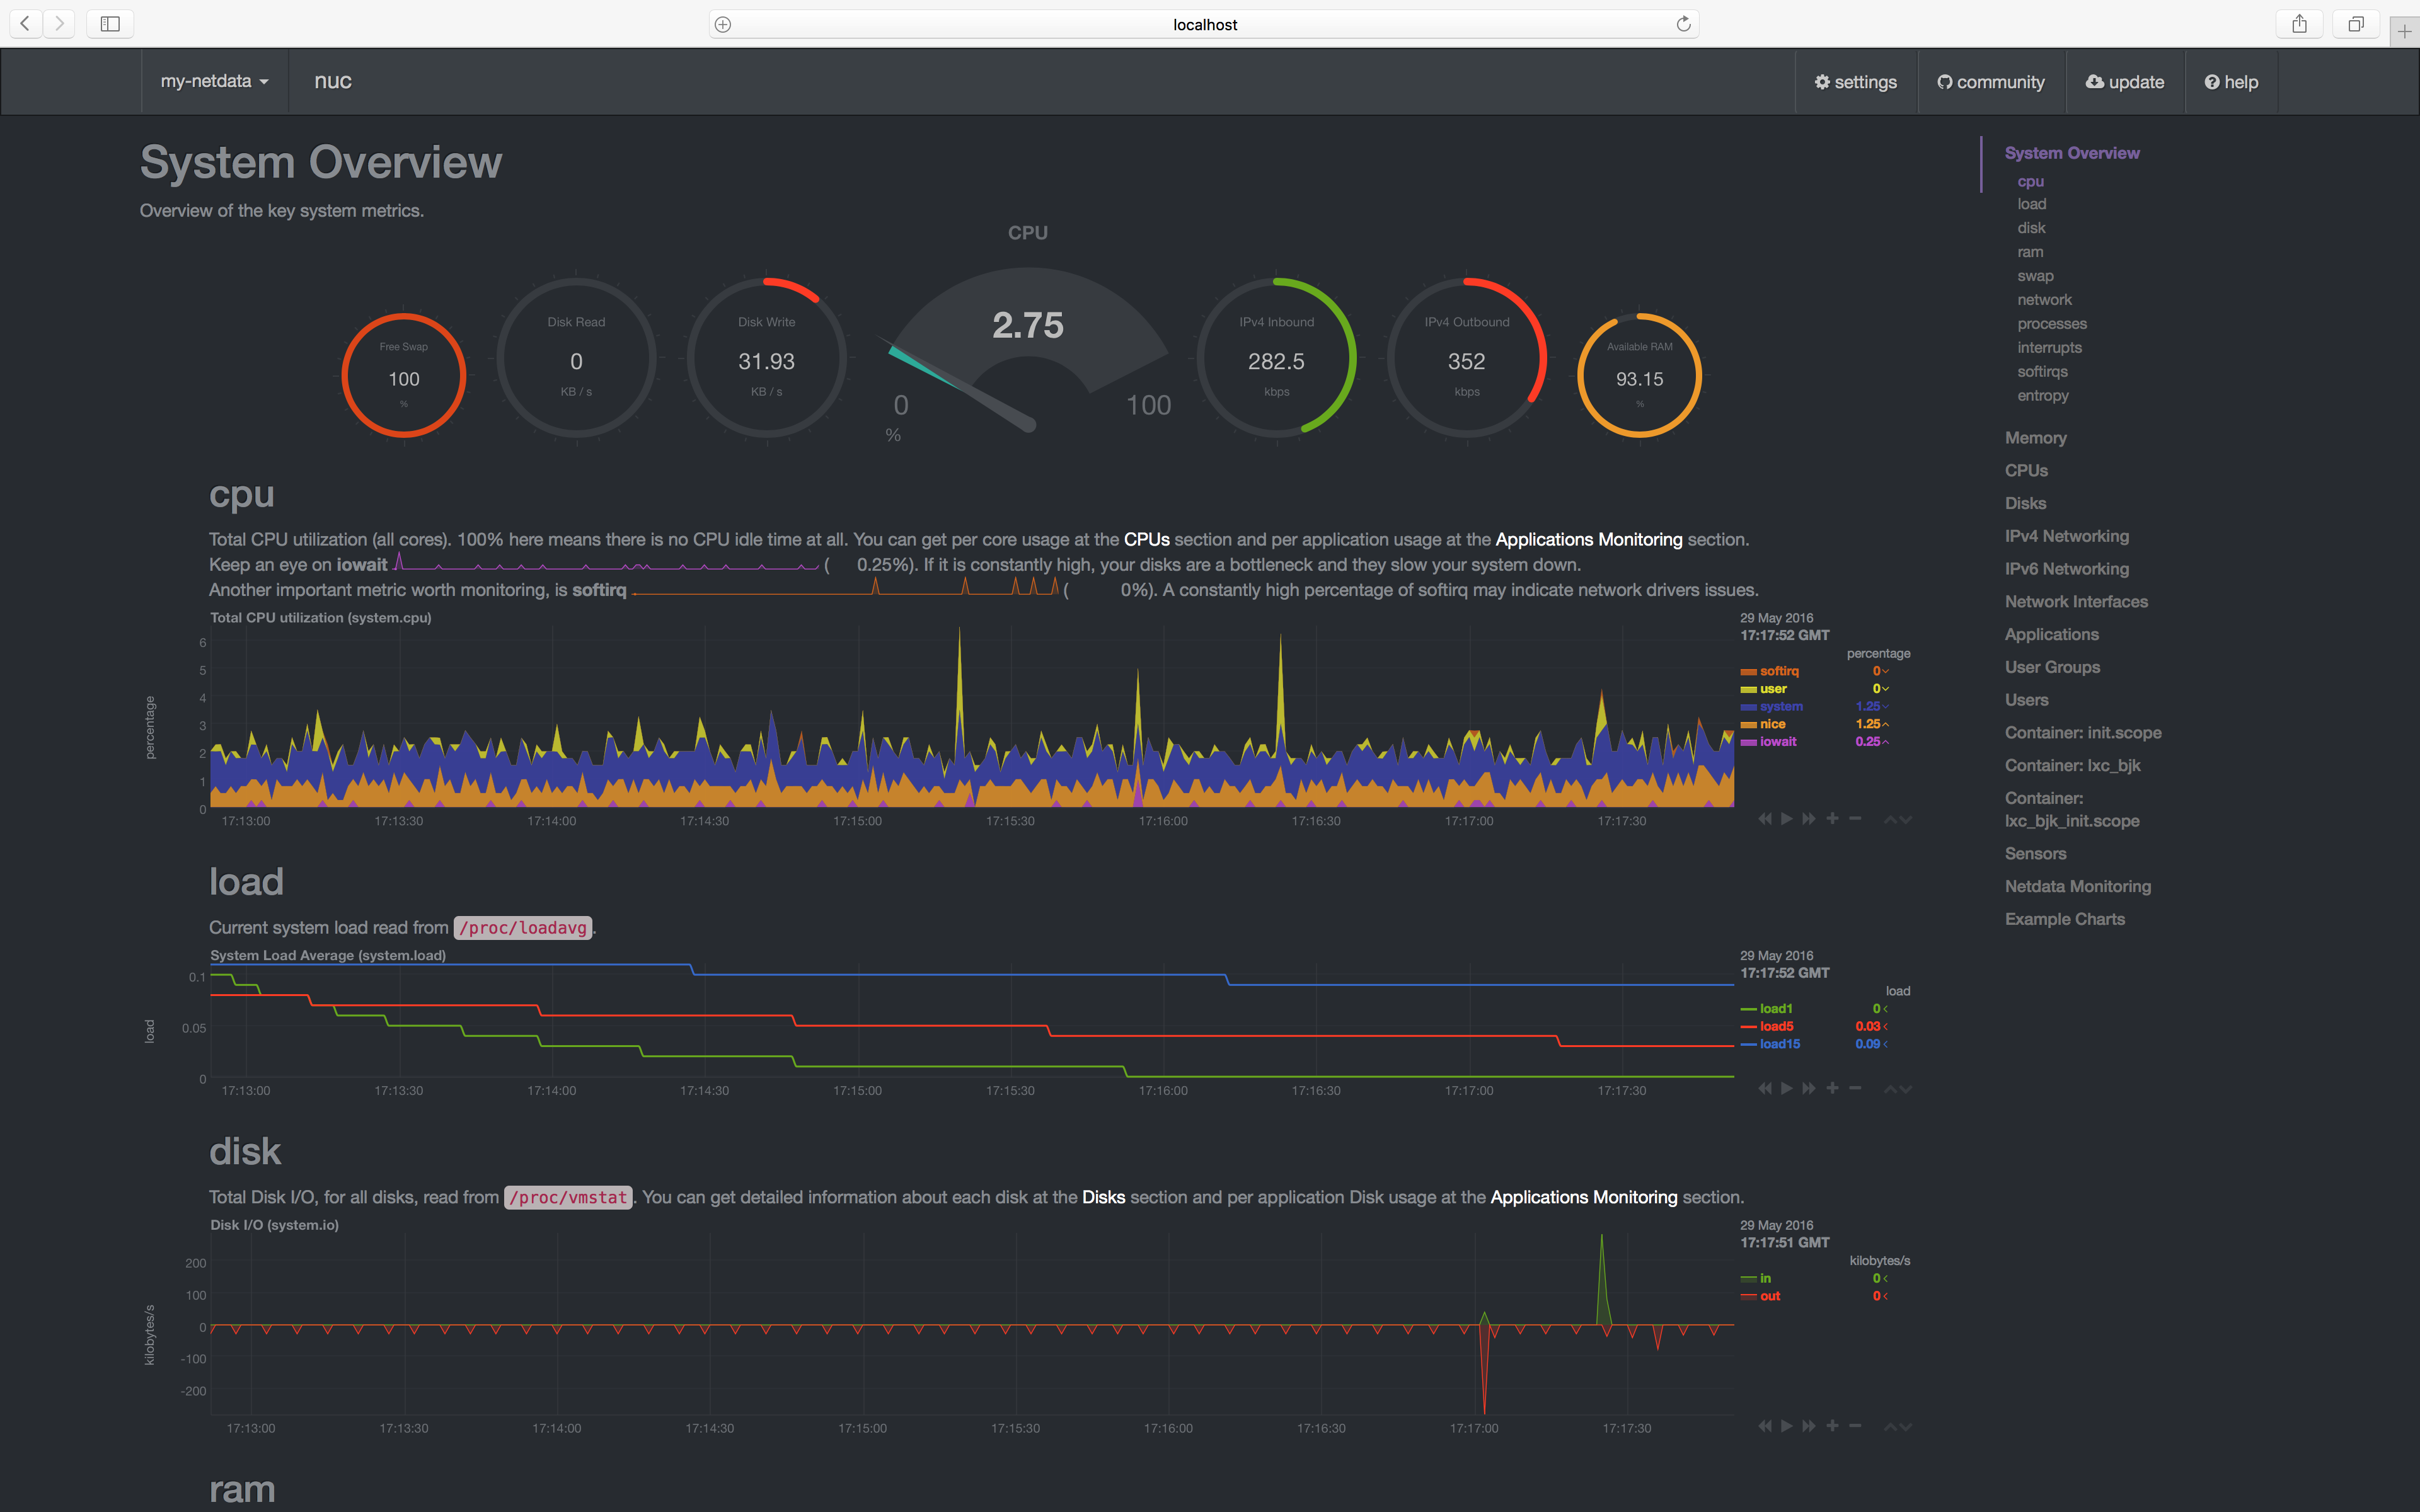
Task: Click the Available RAM gauge
Action: click(1639, 375)
